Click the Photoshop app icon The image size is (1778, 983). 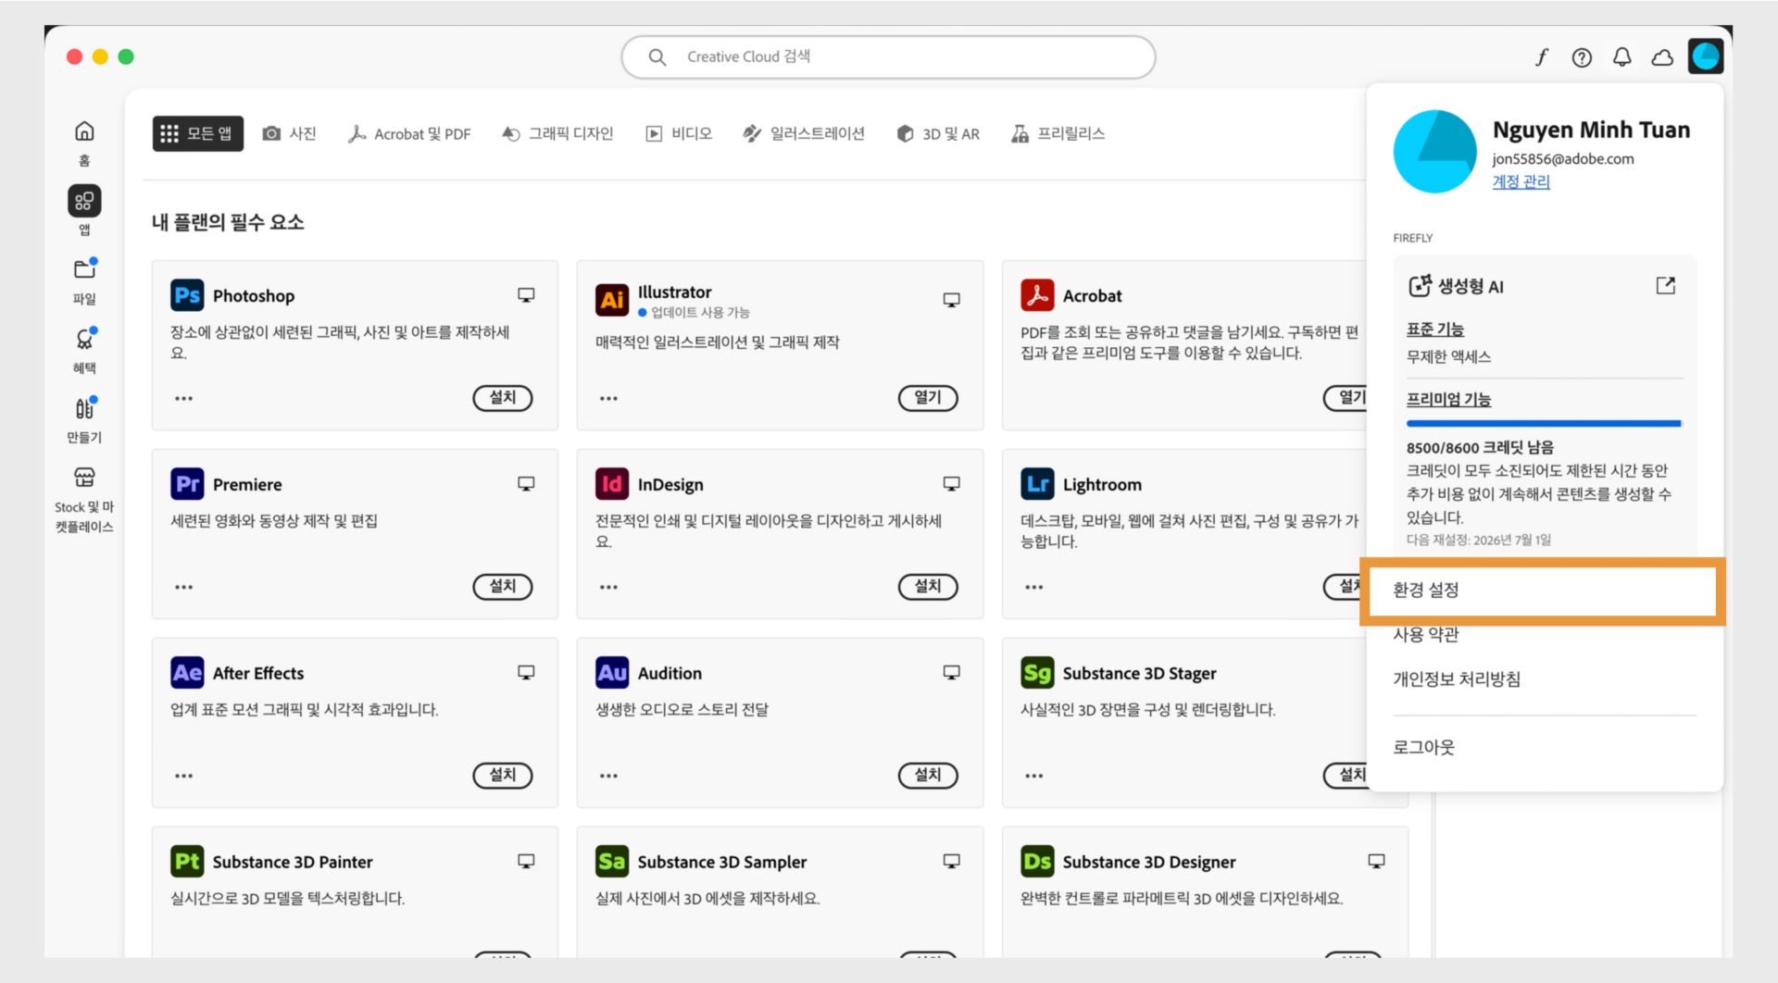187,295
